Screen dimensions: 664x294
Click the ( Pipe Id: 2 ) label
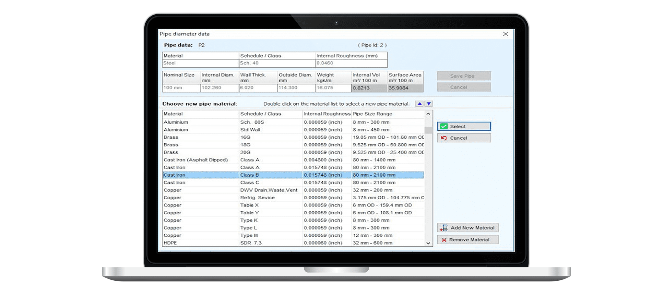(372, 45)
